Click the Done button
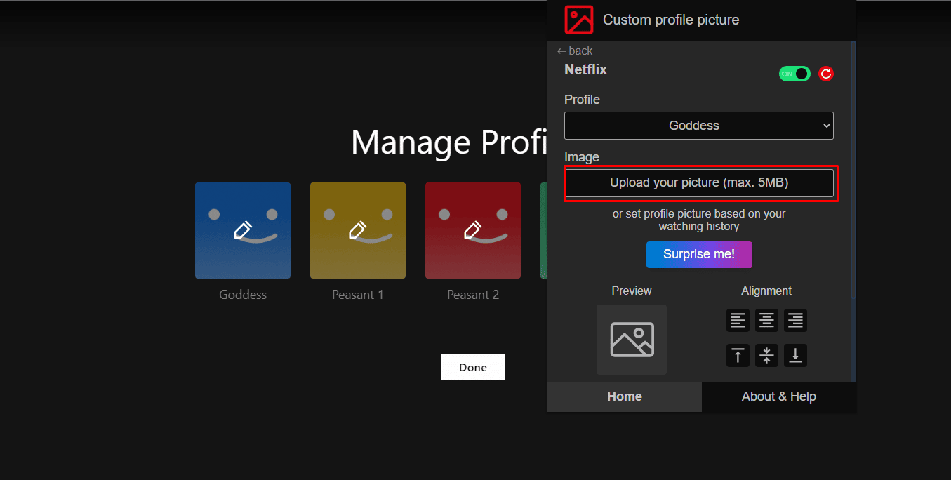Viewport: 951px width, 480px height. click(473, 367)
